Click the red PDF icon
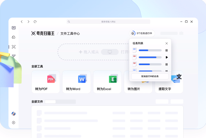The width and height of the screenshot is (206, 138). pyautogui.click(x=51, y=79)
